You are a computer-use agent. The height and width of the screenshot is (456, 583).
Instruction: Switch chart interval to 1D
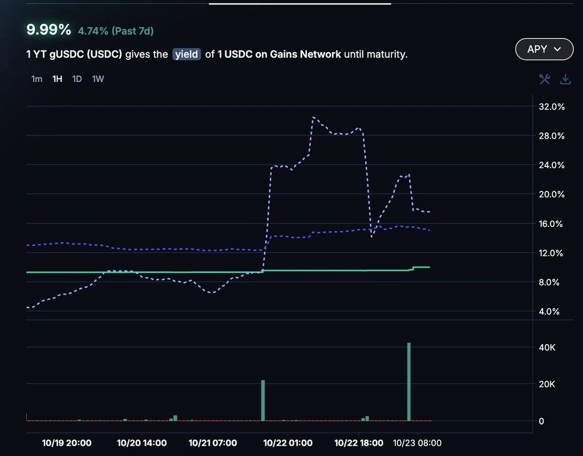point(77,79)
